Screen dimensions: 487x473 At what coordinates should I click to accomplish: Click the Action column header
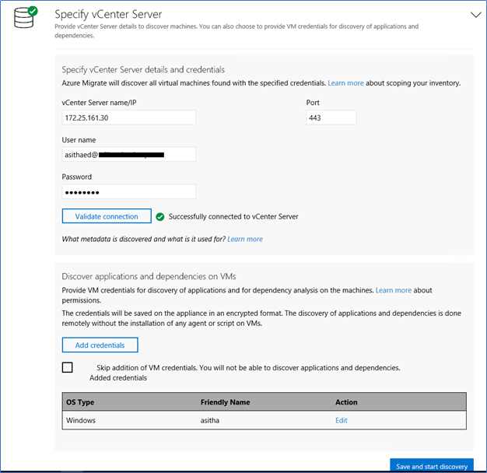[x=346, y=402]
